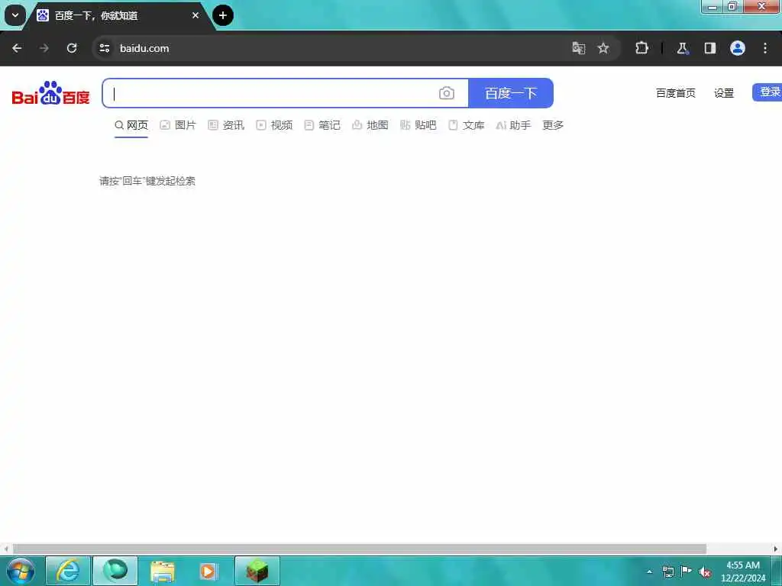This screenshot has width=782, height=586.
Task: Click the scrollbar right arrow
Action: pyautogui.click(x=776, y=549)
